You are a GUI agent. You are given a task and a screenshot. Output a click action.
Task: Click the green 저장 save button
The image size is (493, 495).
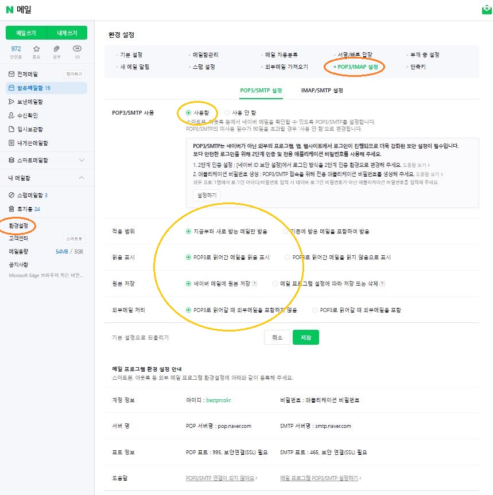pyautogui.click(x=305, y=337)
